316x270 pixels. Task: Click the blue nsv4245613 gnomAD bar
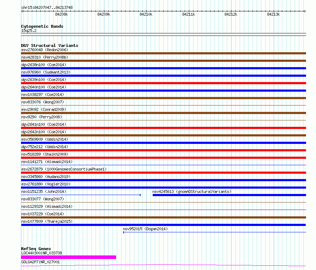pyautogui.click(x=229, y=195)
